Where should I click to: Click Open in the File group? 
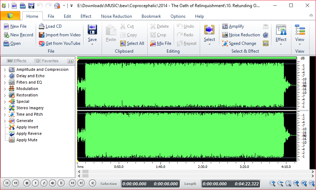[12, 43]
